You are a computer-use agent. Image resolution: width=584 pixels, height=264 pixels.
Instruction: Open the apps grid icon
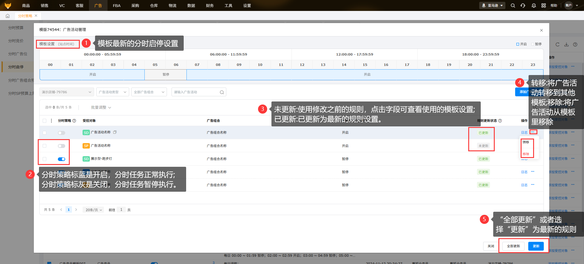(x=543, y=5)
